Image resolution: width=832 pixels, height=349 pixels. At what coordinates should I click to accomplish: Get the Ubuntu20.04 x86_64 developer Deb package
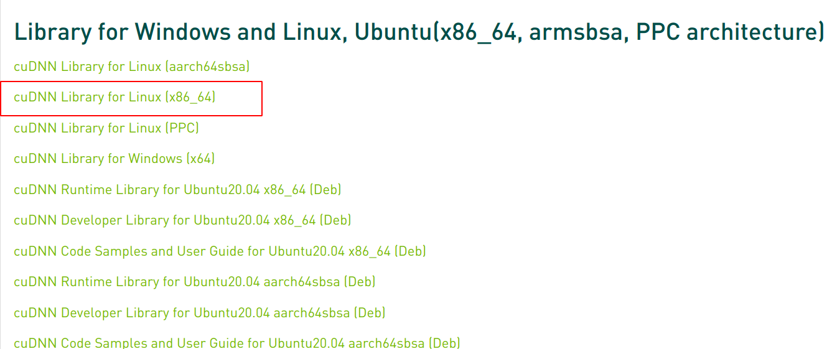pyautogui.click(x=182, y=220)
